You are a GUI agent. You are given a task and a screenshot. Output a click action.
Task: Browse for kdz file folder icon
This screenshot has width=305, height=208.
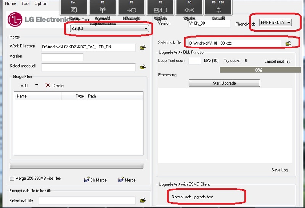pyautogui.click(x=288, y=44)
